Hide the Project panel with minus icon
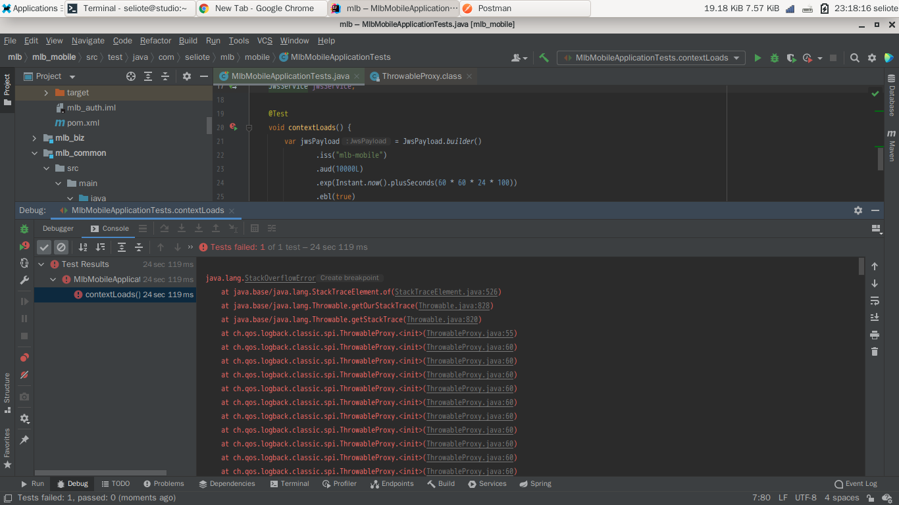Screen dimensions: 899x505 pos(204,76)
